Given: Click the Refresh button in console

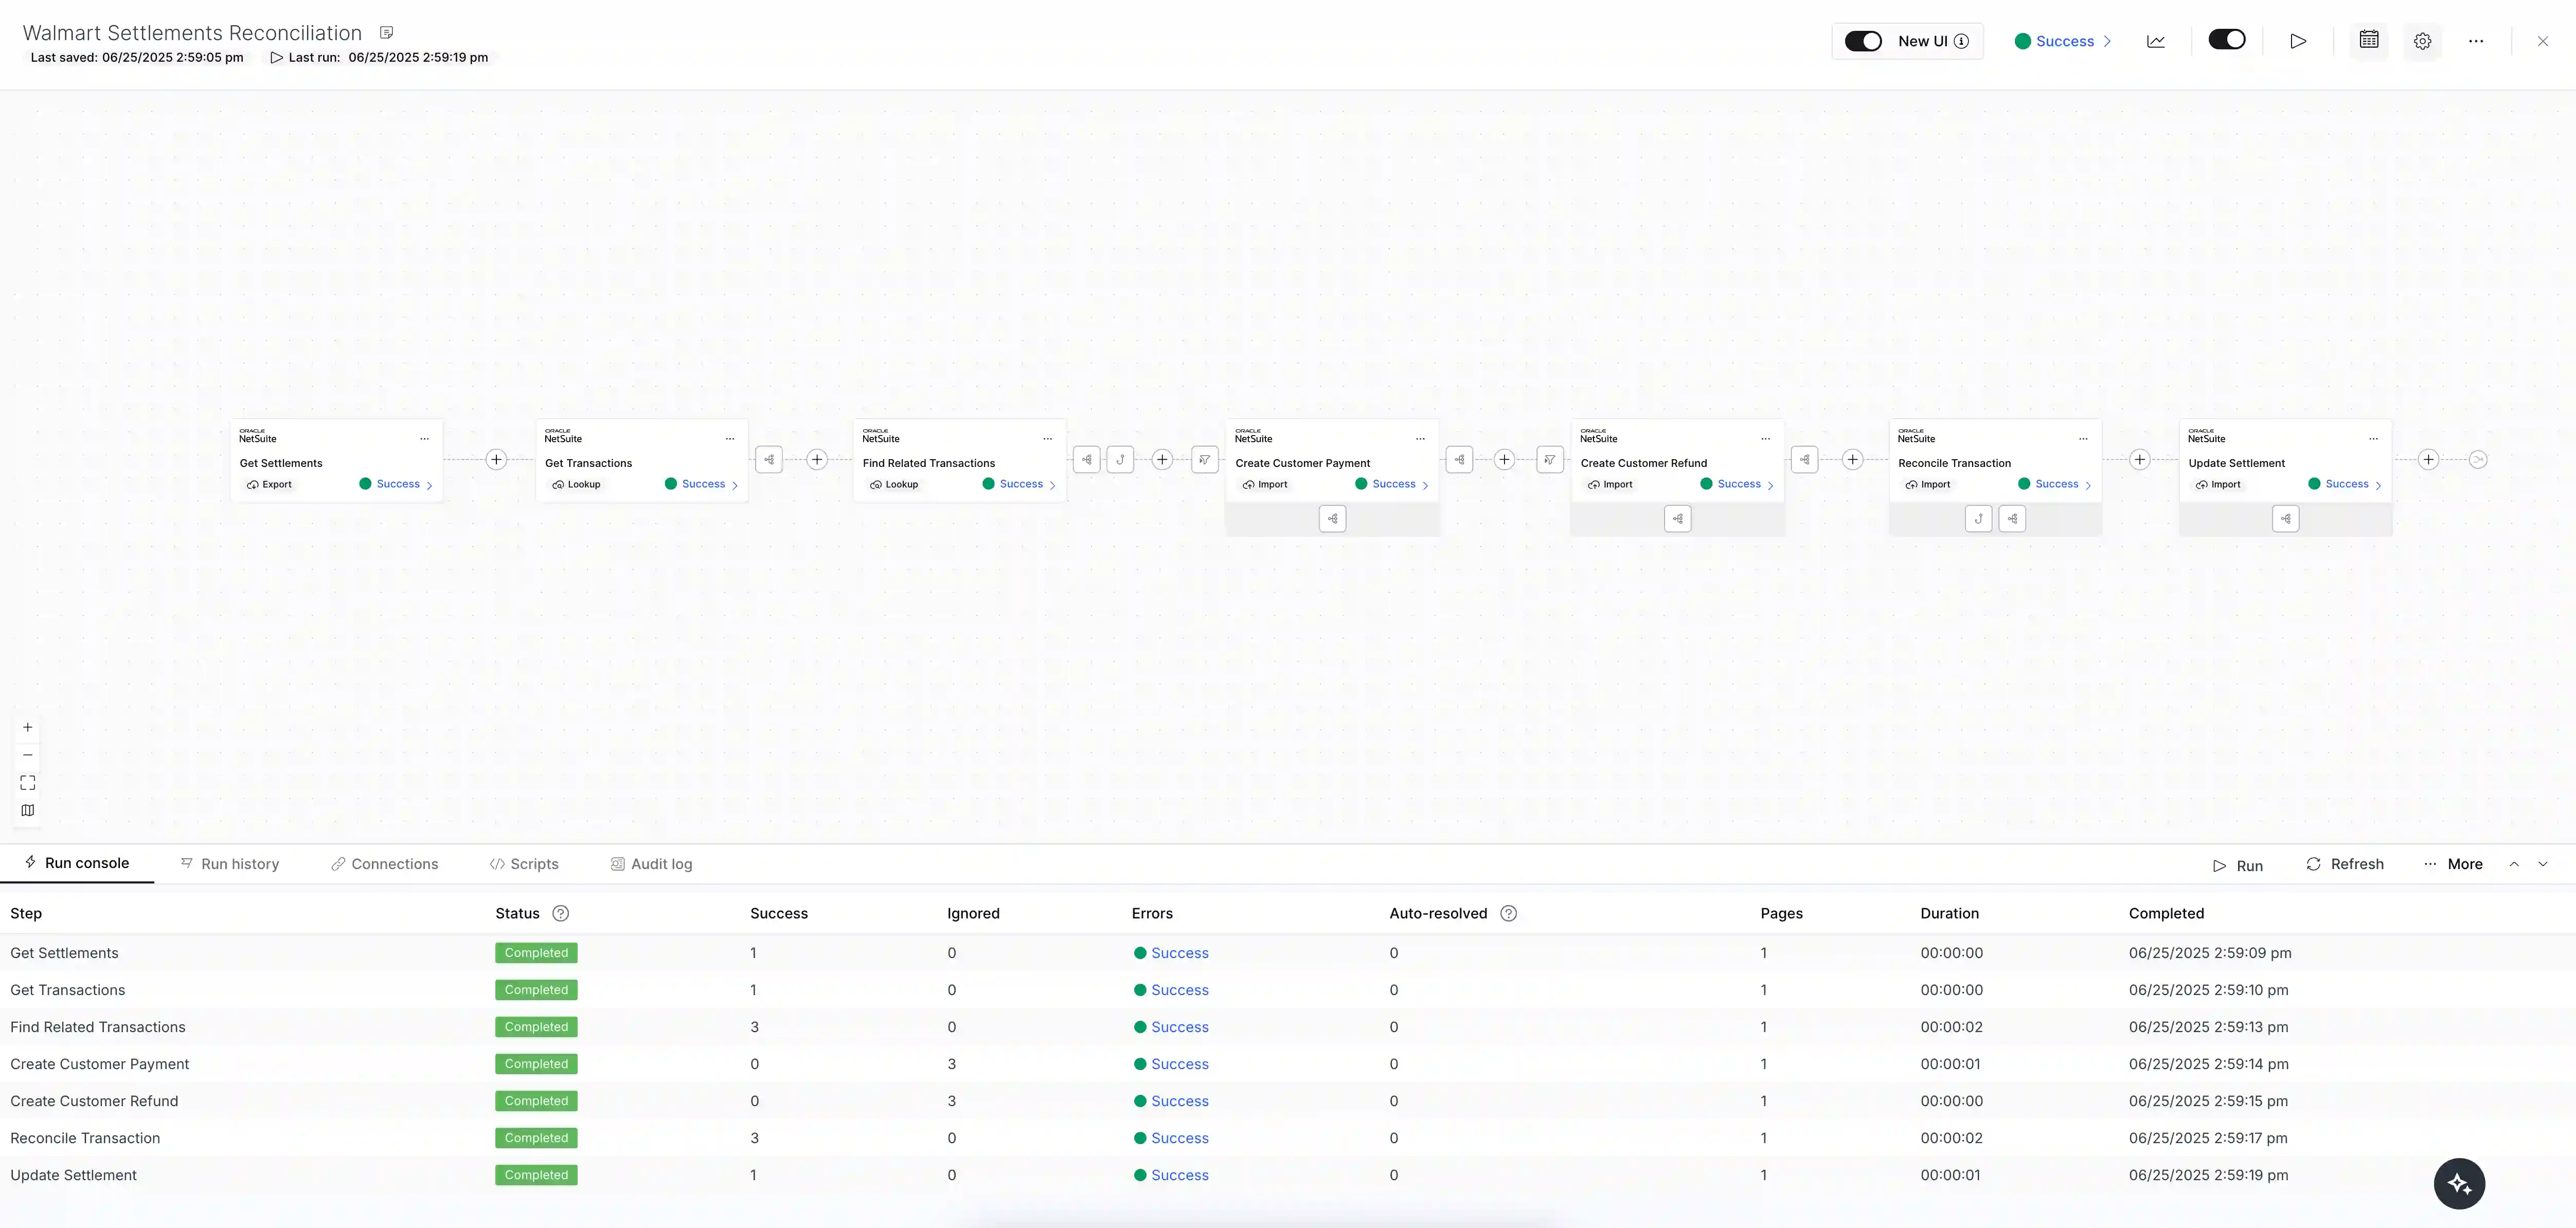Looking at the screenshot, I should tap(2345, 864).
